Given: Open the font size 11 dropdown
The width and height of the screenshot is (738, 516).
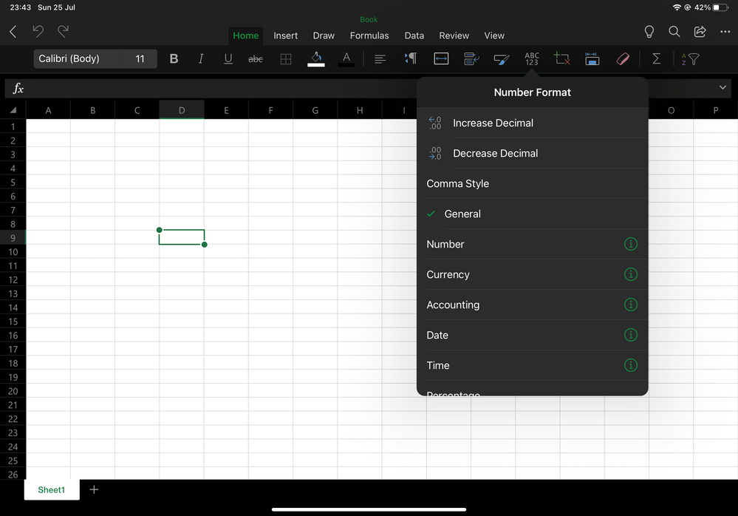Looking at the screenshot, I should 140,59.
